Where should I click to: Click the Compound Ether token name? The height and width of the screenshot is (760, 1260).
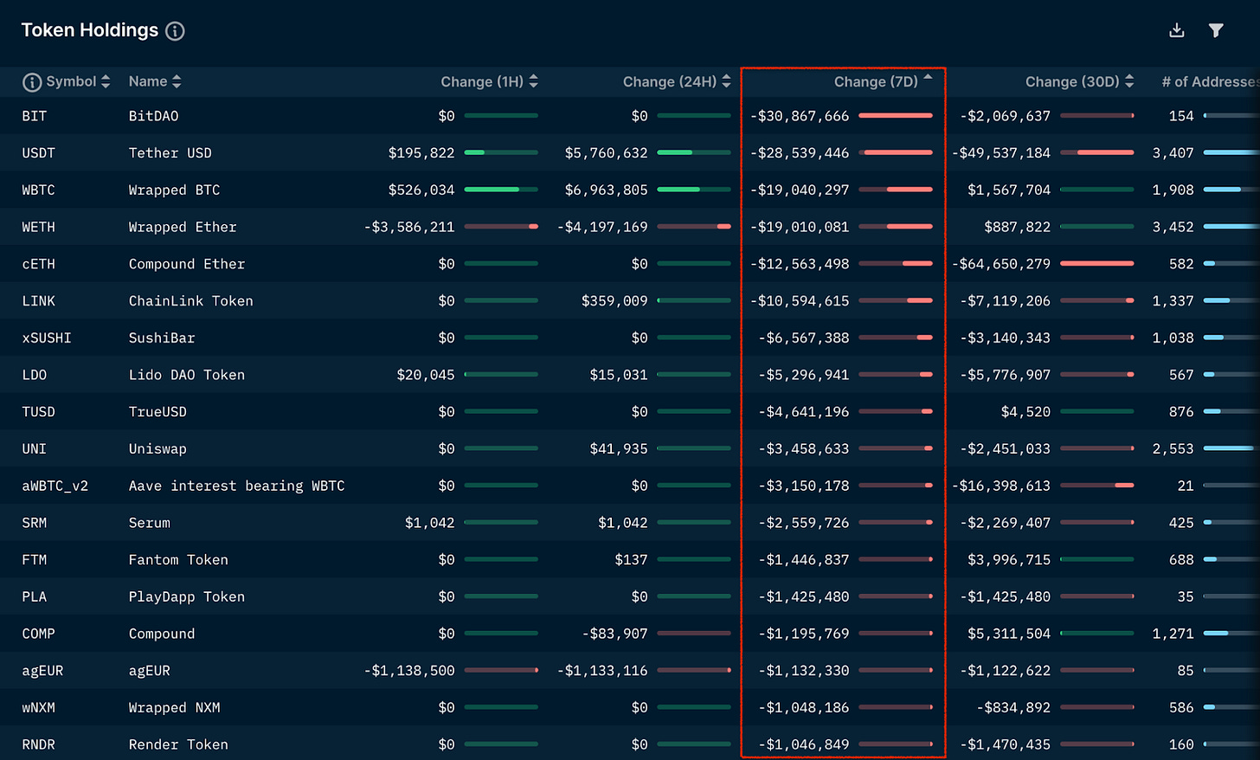(187, 264)
